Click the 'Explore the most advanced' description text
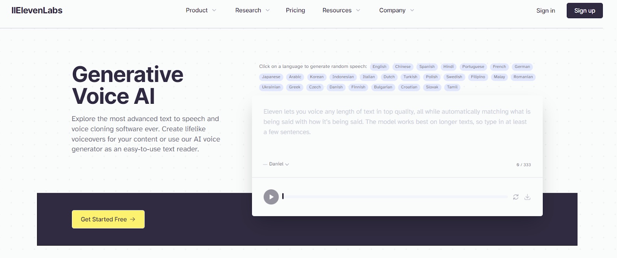The width and height of the screenshot is (617, 258). [x=146, y=134]
